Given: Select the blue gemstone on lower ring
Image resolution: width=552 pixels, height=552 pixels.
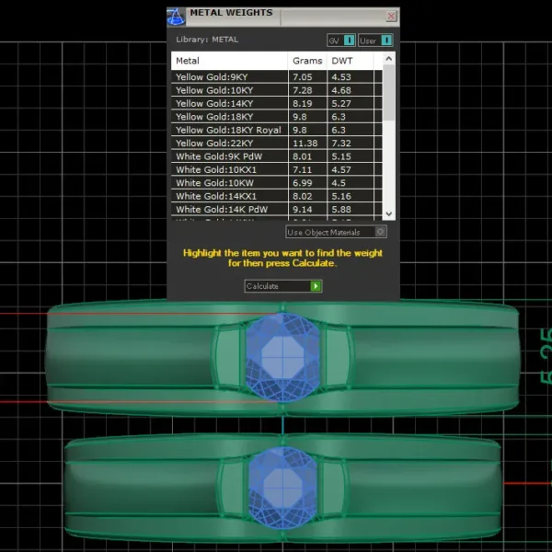Looking at the screenshot, I should click(282, 489).
